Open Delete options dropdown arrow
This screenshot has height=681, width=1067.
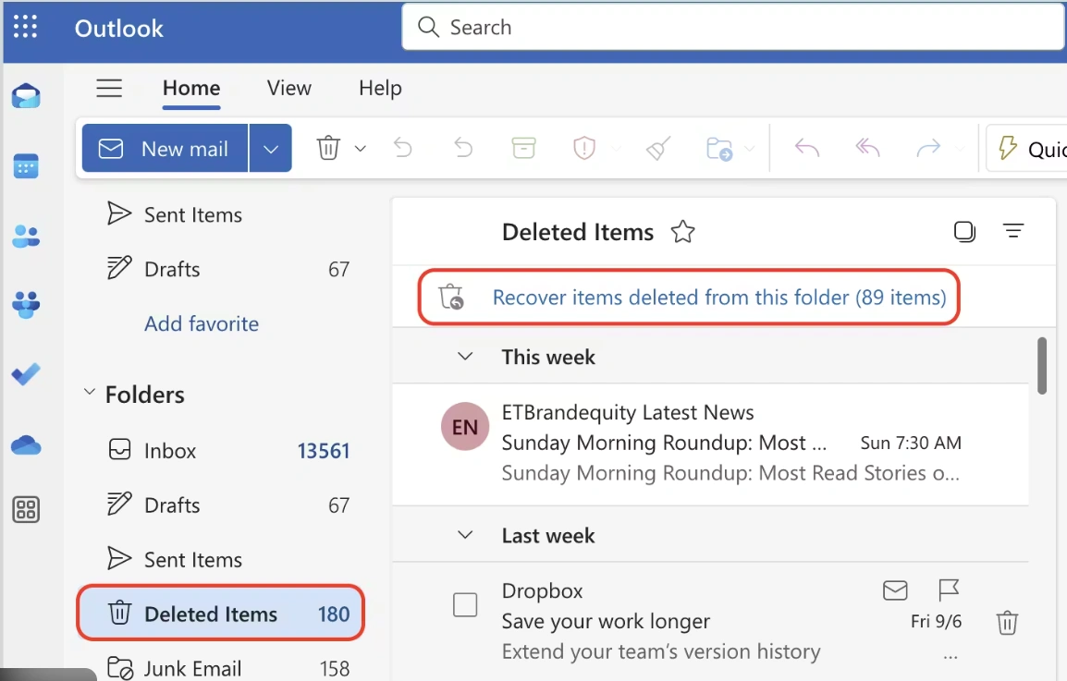tap(360, 149)
